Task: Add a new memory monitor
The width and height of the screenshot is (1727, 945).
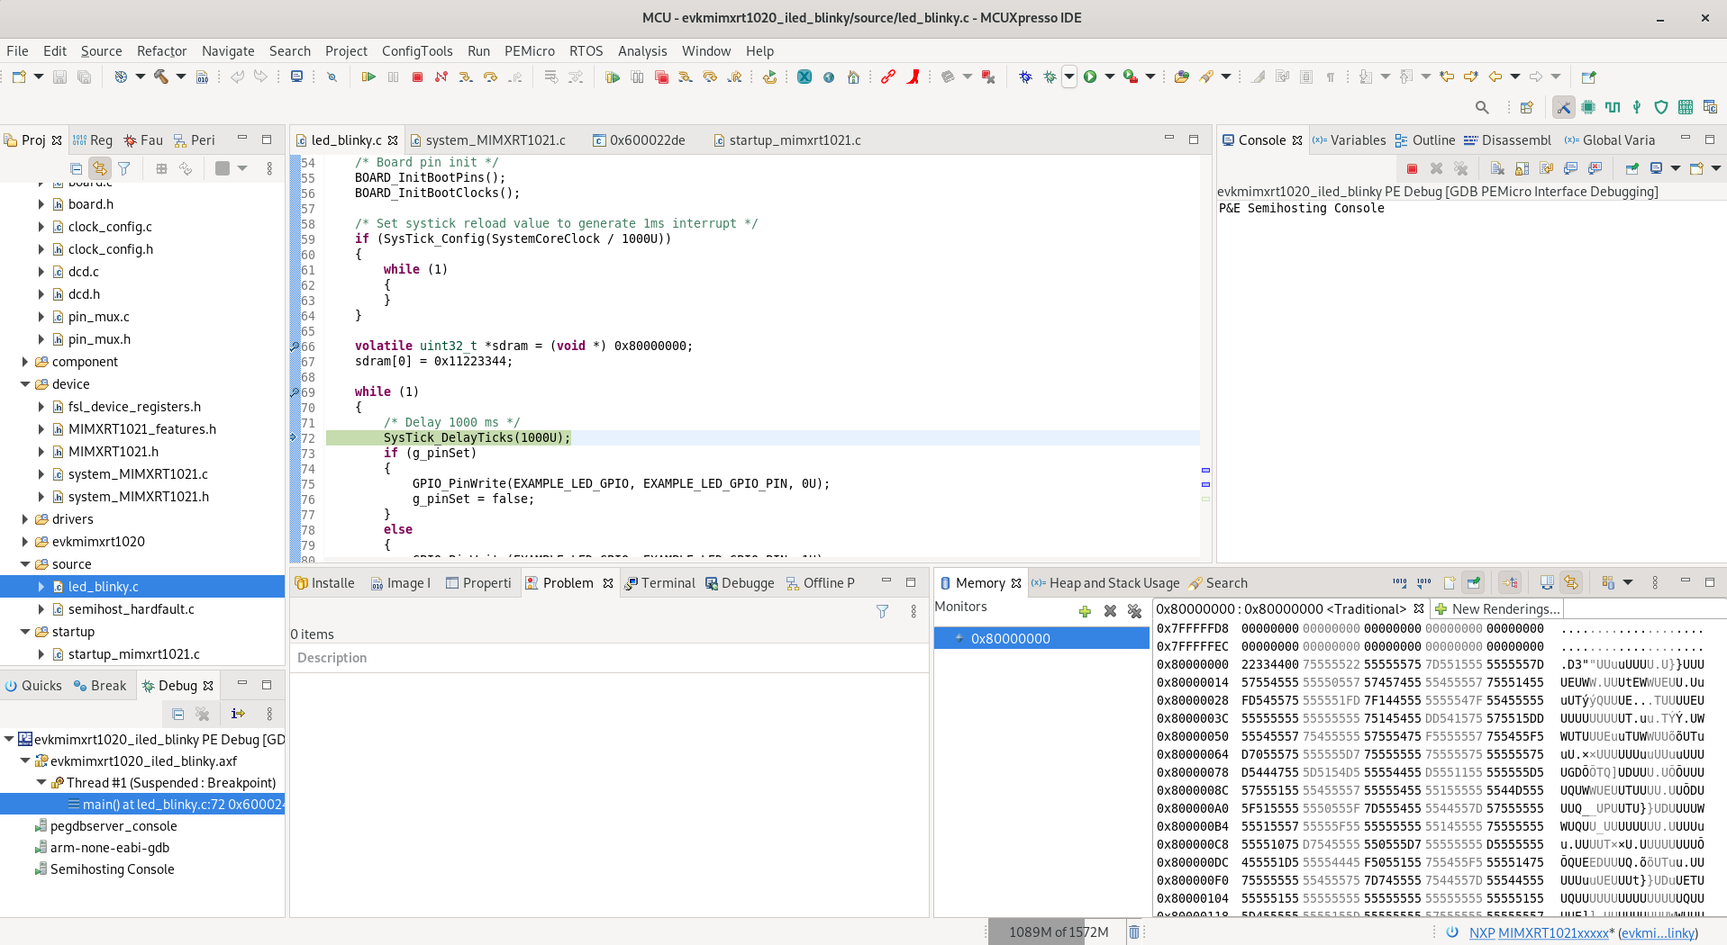Action: (1085, 612)
